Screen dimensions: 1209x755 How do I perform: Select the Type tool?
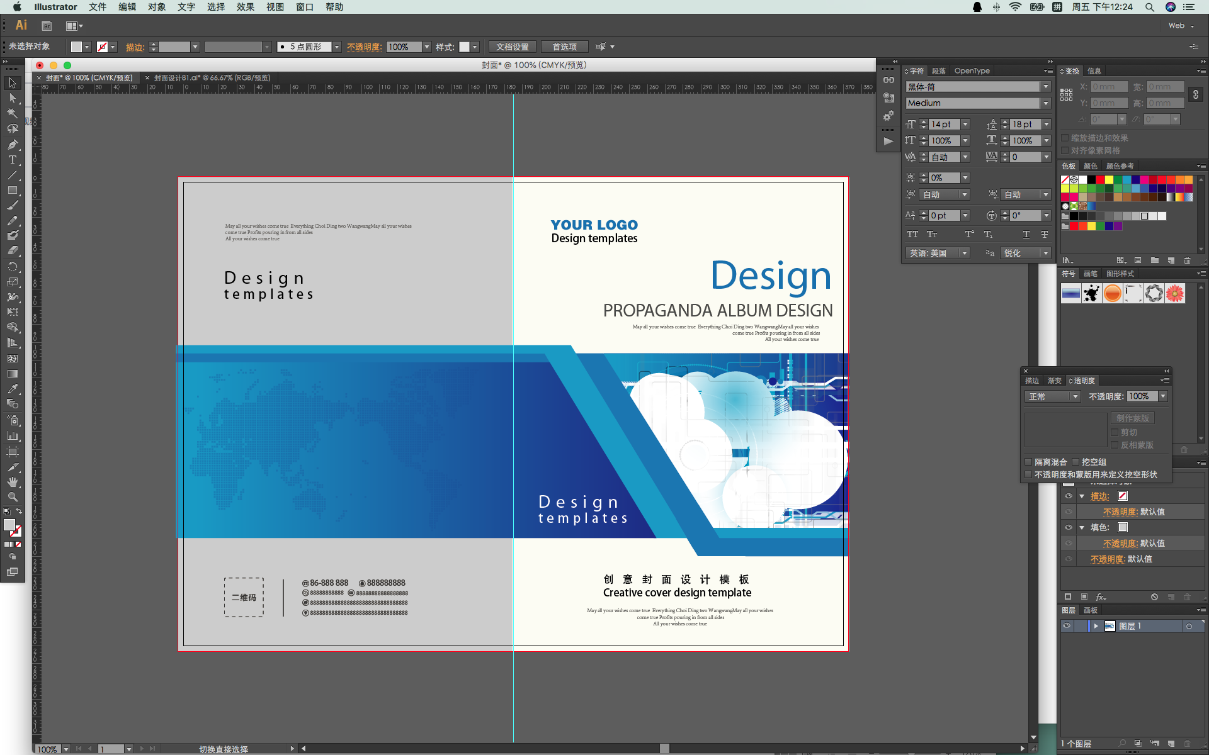pos(12,160)
